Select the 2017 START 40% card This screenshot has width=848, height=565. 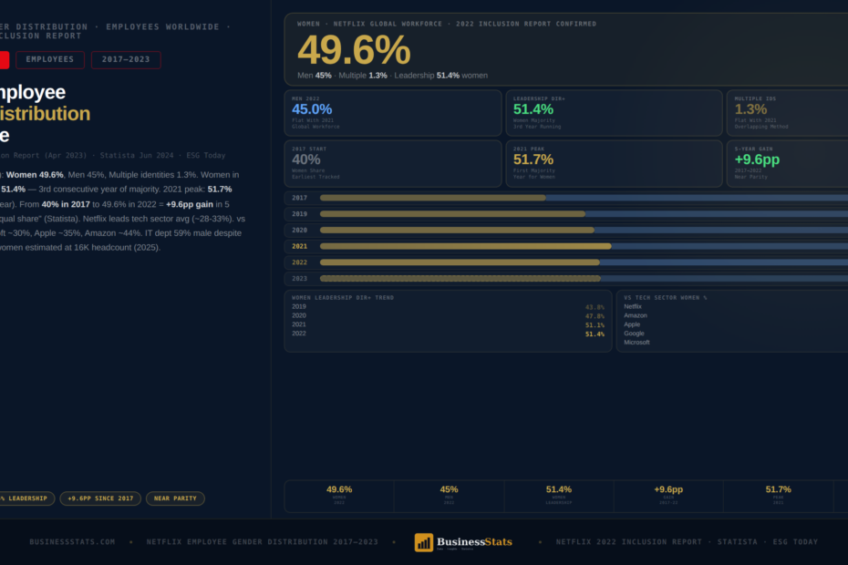(393, 163)
